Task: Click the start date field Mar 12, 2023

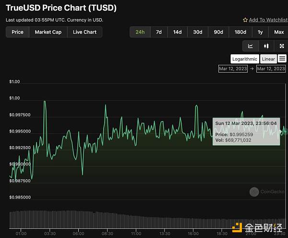Action: click(x=233, y=69)
